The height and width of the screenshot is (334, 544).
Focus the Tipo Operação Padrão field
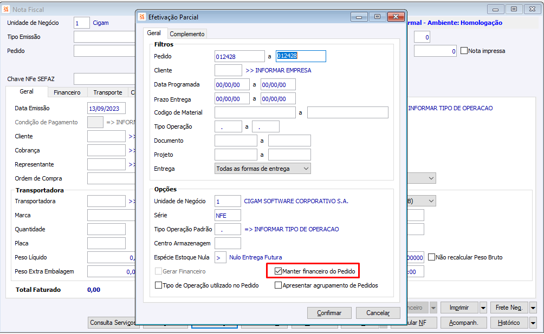[228, 229]
